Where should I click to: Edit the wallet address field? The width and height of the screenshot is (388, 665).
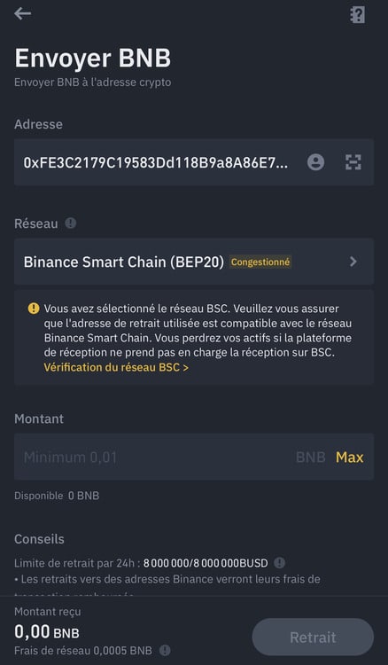[156, 162]
